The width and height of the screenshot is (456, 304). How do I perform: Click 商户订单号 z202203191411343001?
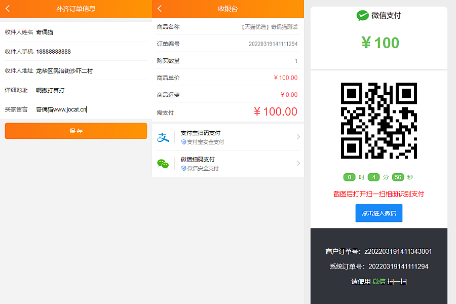point(378,252)
